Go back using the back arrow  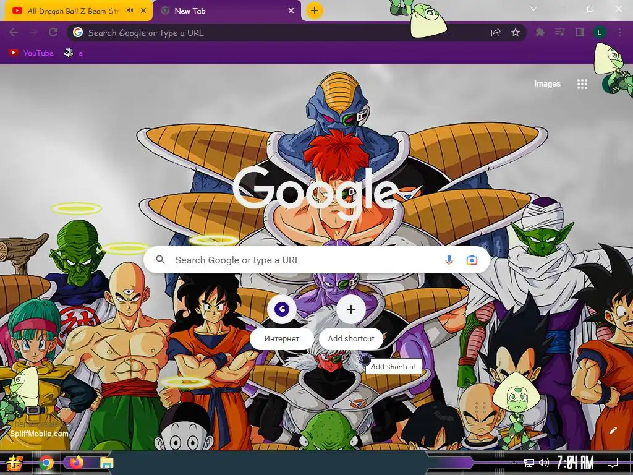[14, 33]
